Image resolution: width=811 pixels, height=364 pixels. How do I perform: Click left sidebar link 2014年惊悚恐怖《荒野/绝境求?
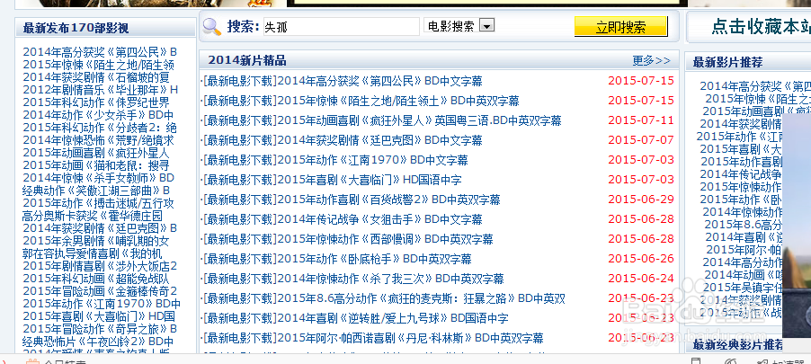98,140
